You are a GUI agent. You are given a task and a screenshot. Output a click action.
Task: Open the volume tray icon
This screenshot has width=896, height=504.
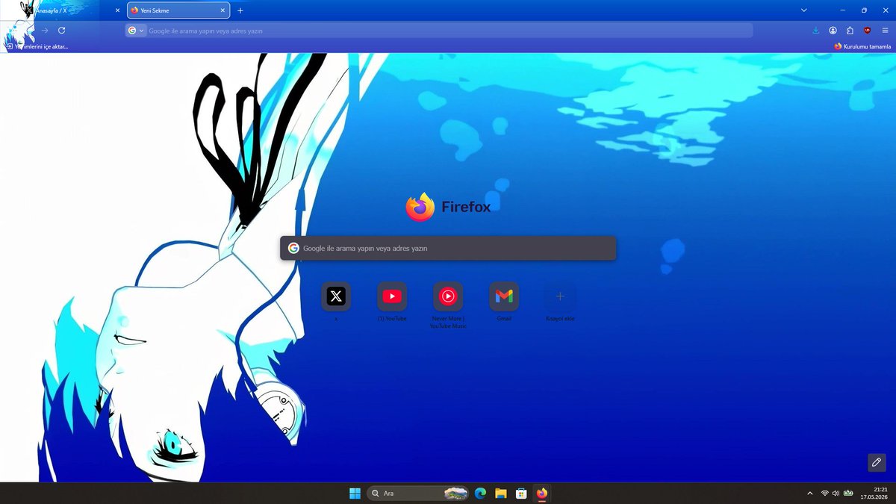pos(836,493)
